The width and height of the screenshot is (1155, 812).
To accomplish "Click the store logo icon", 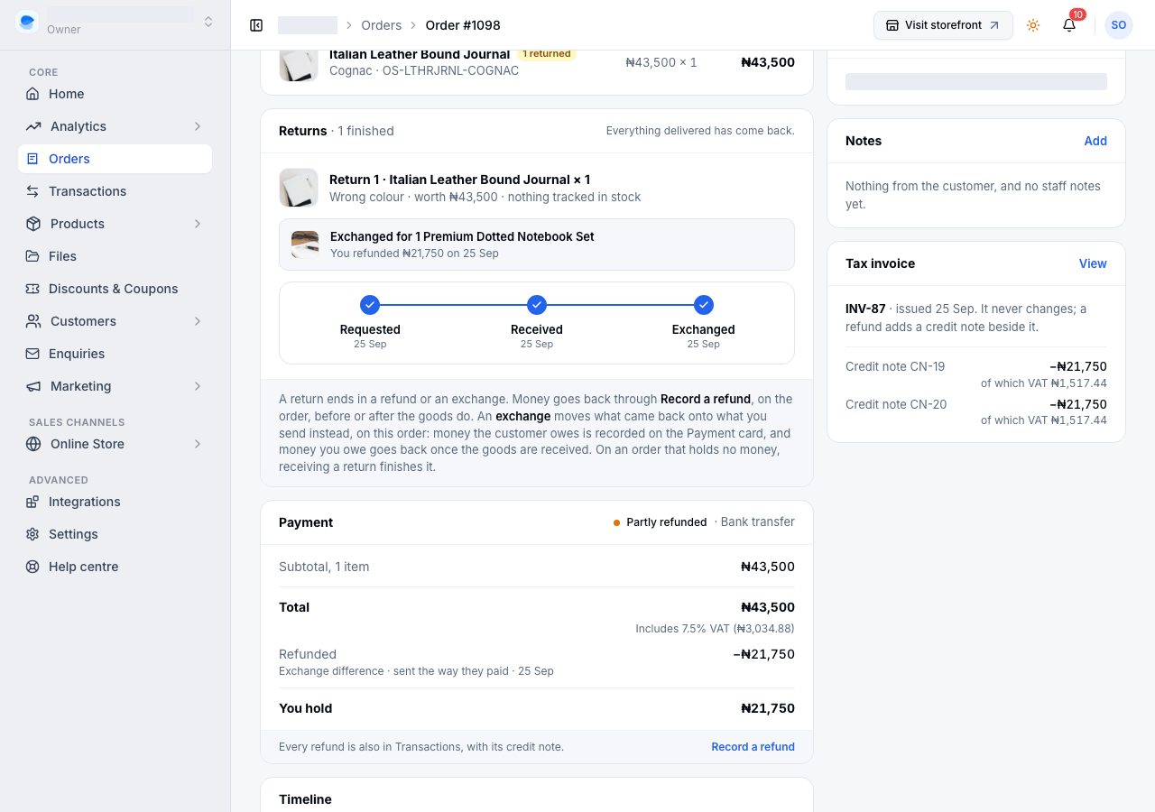I will tap(27, 22).
